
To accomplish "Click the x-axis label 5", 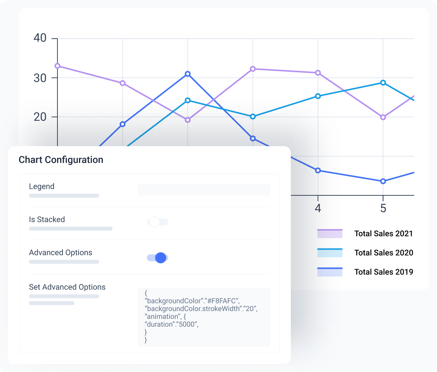I will tap(383, 208).
